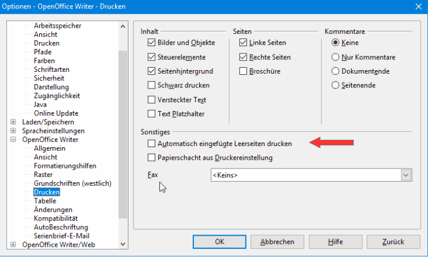Open Grundschriften (westlich) settings

pos(72,183)
